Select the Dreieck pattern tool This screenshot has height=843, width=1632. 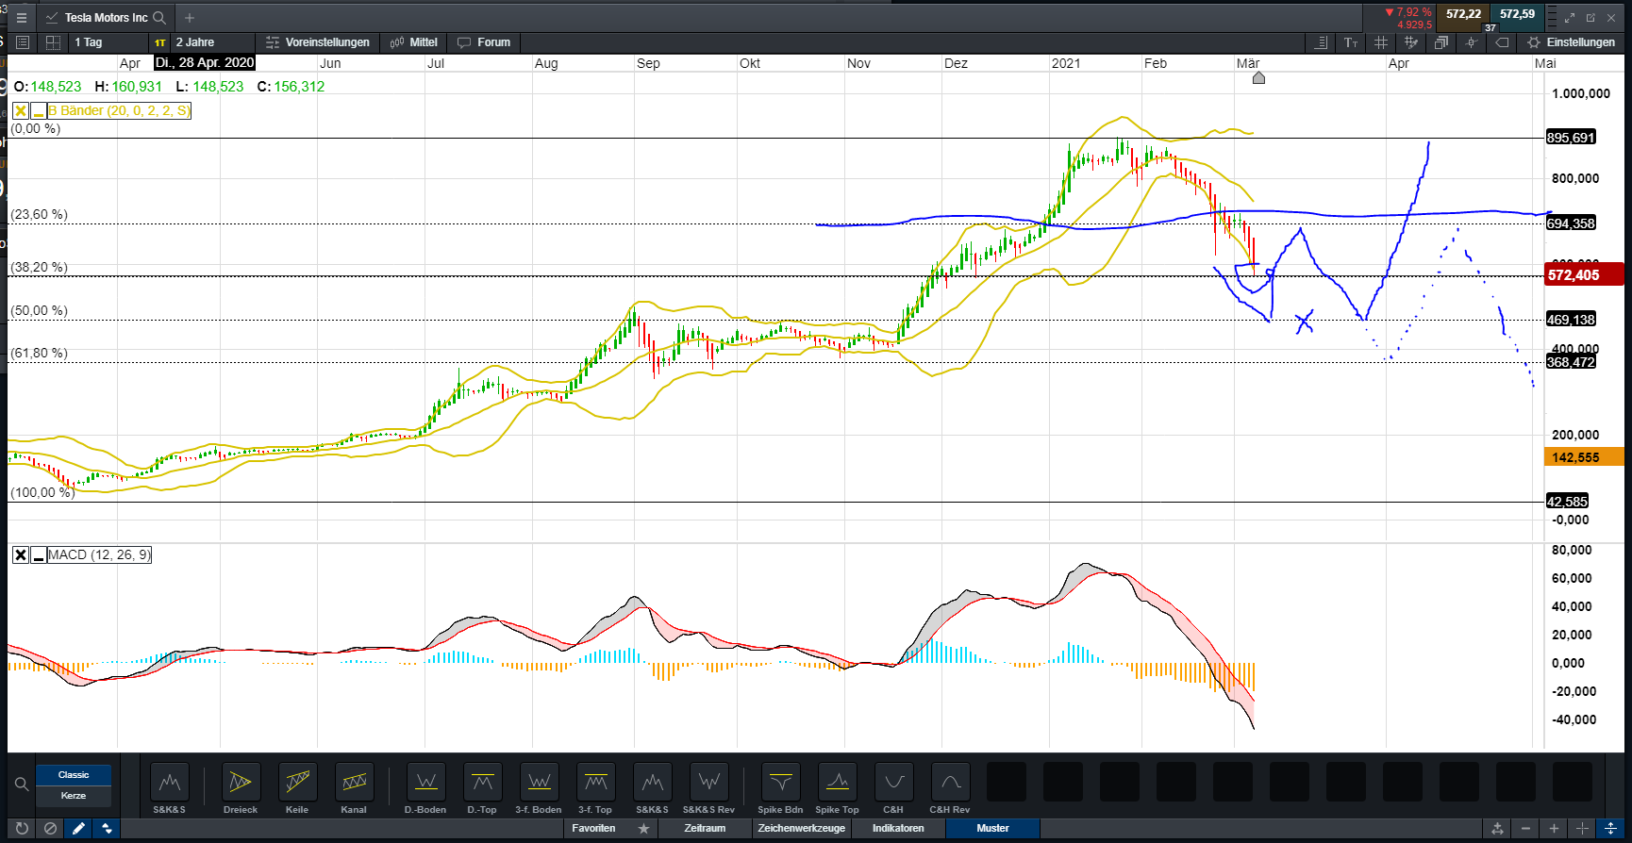coord(241,783)
